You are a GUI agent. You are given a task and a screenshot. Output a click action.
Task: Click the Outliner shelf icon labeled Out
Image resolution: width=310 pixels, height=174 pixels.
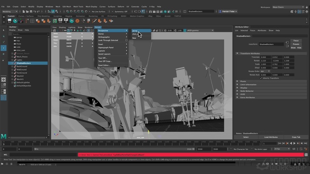pos(9,21)
